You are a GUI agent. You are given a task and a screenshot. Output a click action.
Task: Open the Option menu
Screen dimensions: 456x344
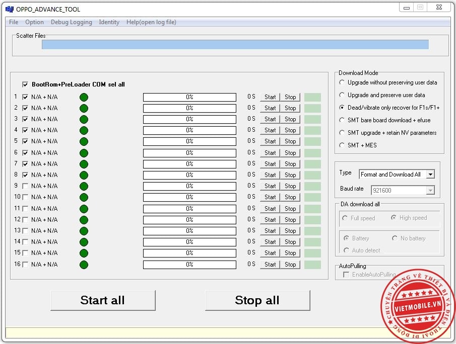(x=34, y=22)
